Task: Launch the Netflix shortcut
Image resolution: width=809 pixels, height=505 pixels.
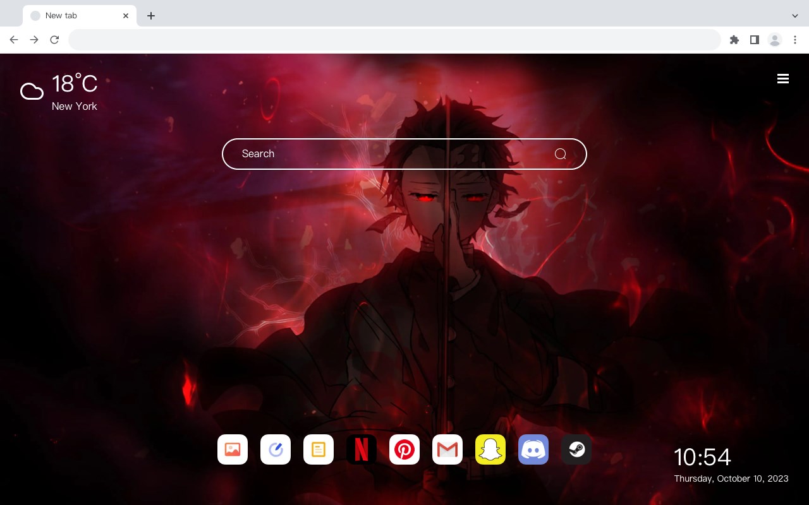Action: (362, 449)
